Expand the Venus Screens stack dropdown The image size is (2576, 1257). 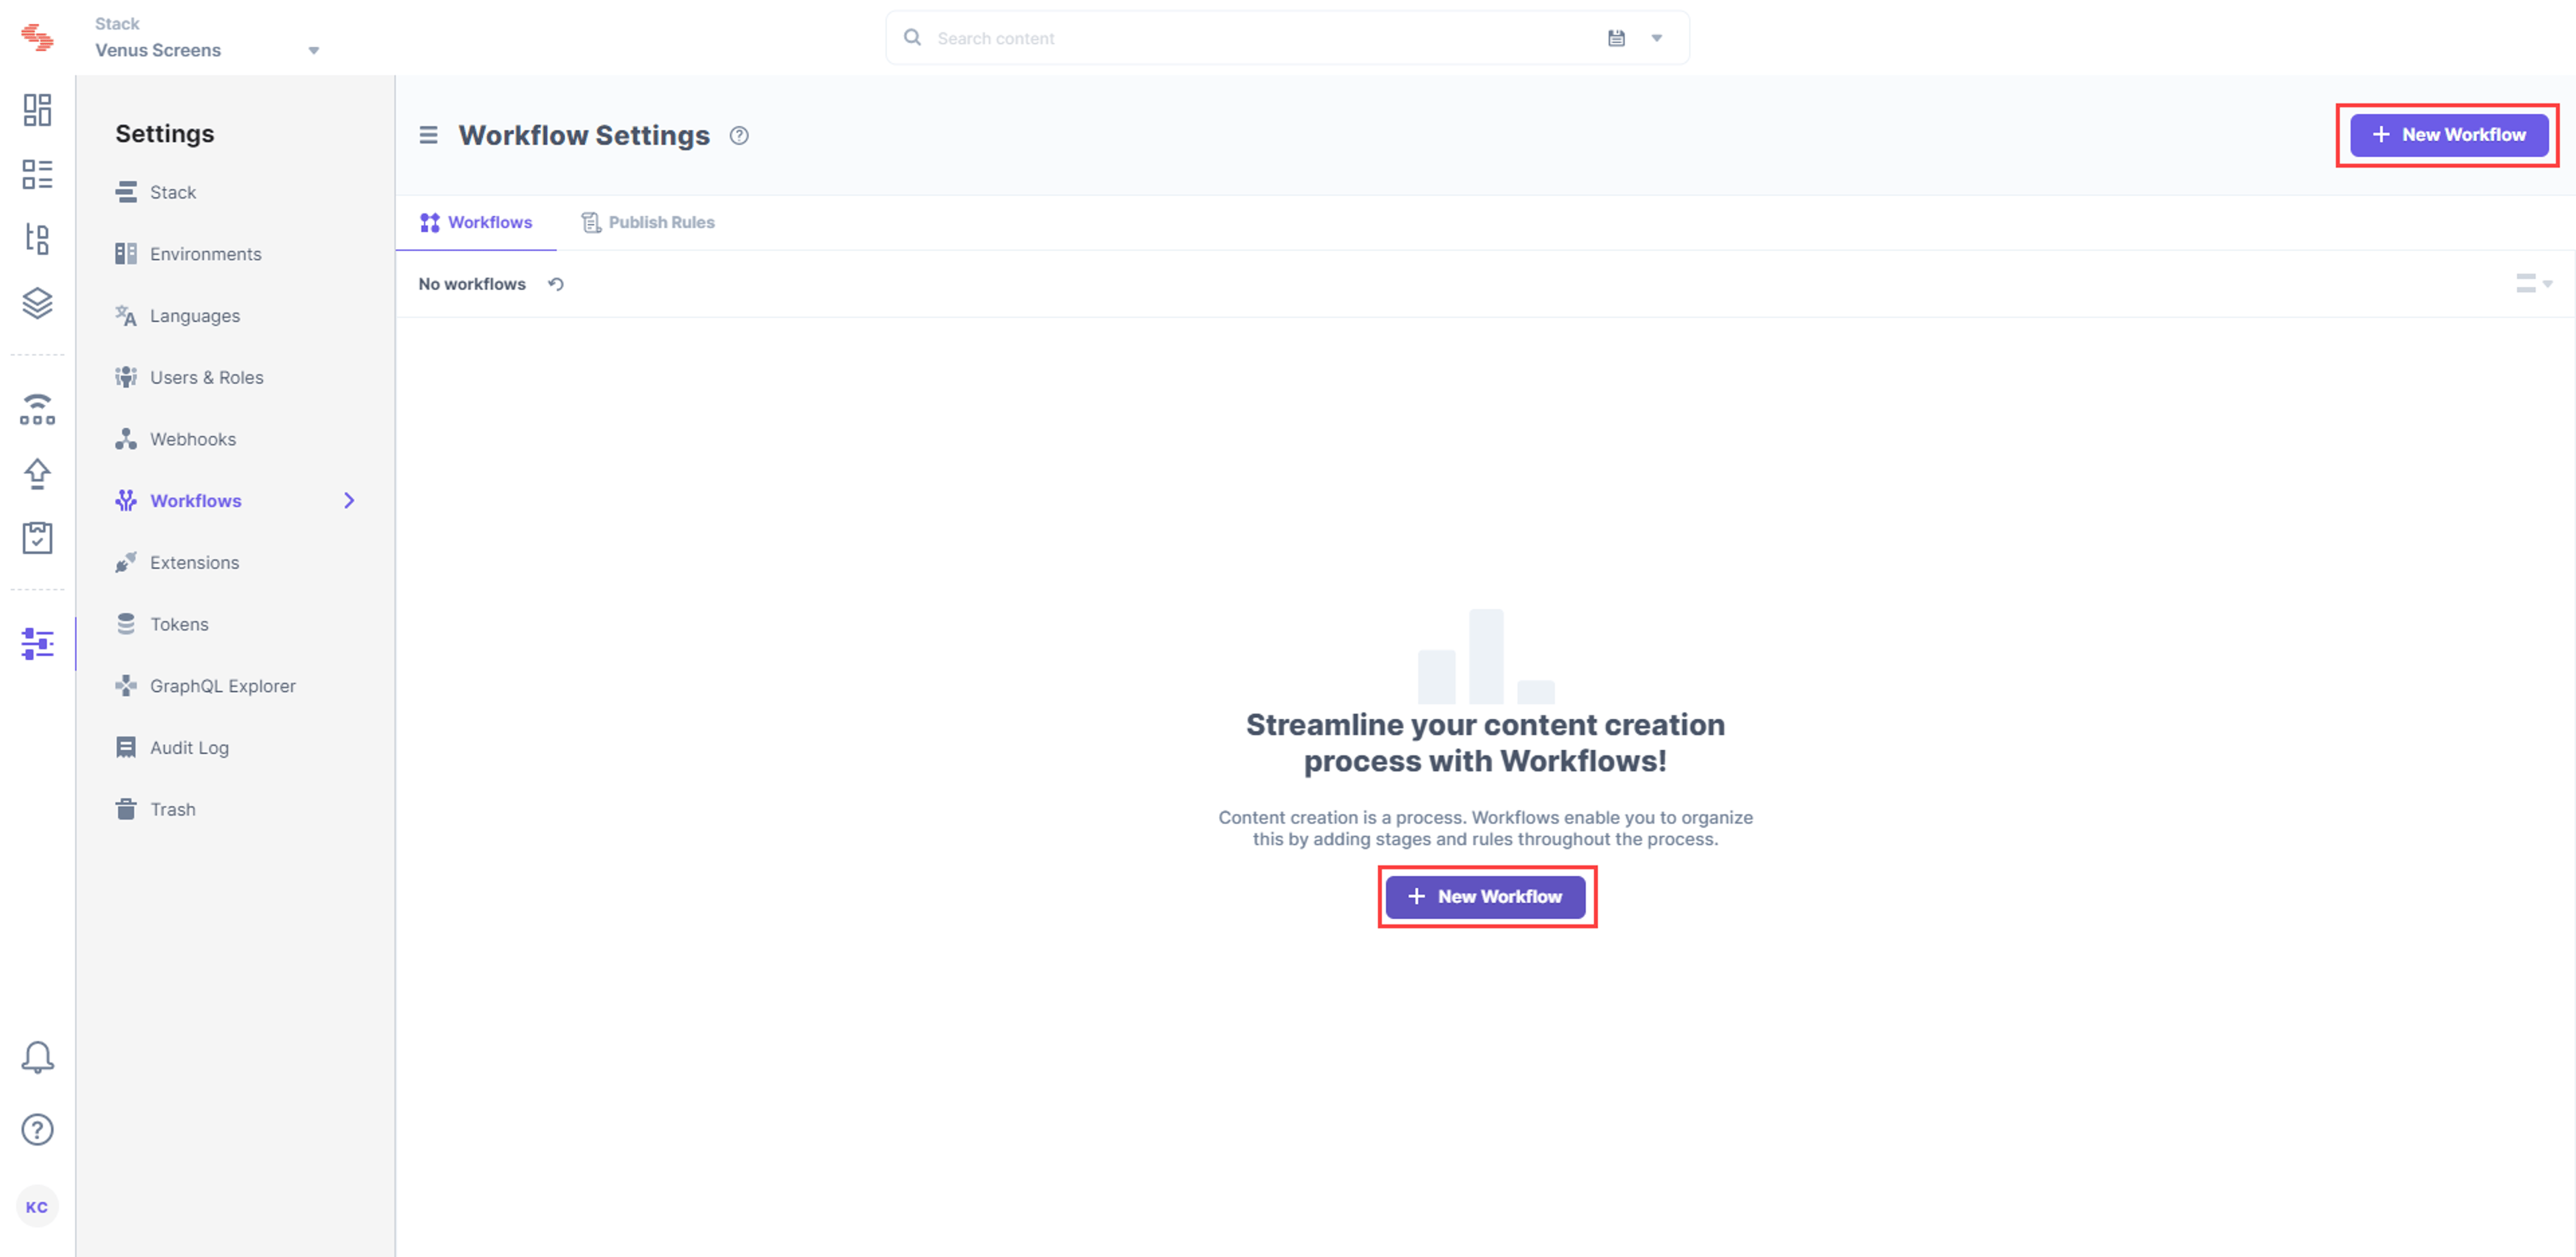314,51
